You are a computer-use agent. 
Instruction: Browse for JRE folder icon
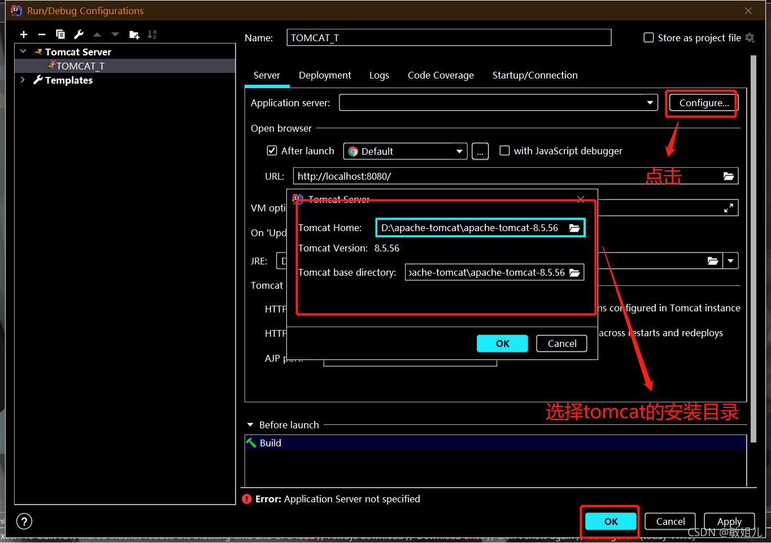click(x=713, y=260)
